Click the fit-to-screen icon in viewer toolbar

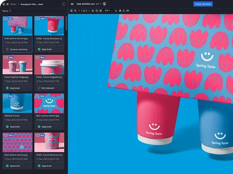tap(92, 11)
